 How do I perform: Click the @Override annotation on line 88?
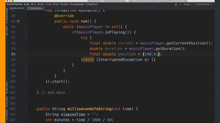point(64,16)
